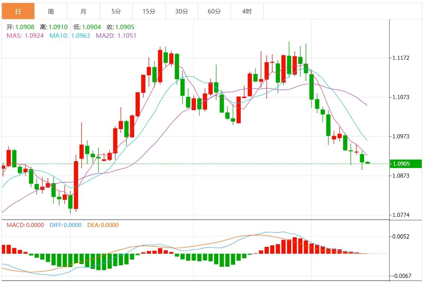Click the MA10: 1.0963 indicator label
The image size is (424, 282).
[70, 36]
